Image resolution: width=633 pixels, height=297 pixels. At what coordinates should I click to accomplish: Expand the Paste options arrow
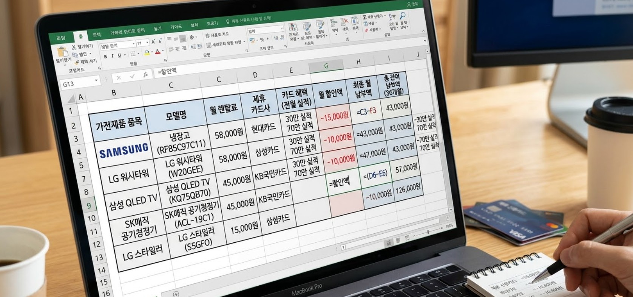65,65
